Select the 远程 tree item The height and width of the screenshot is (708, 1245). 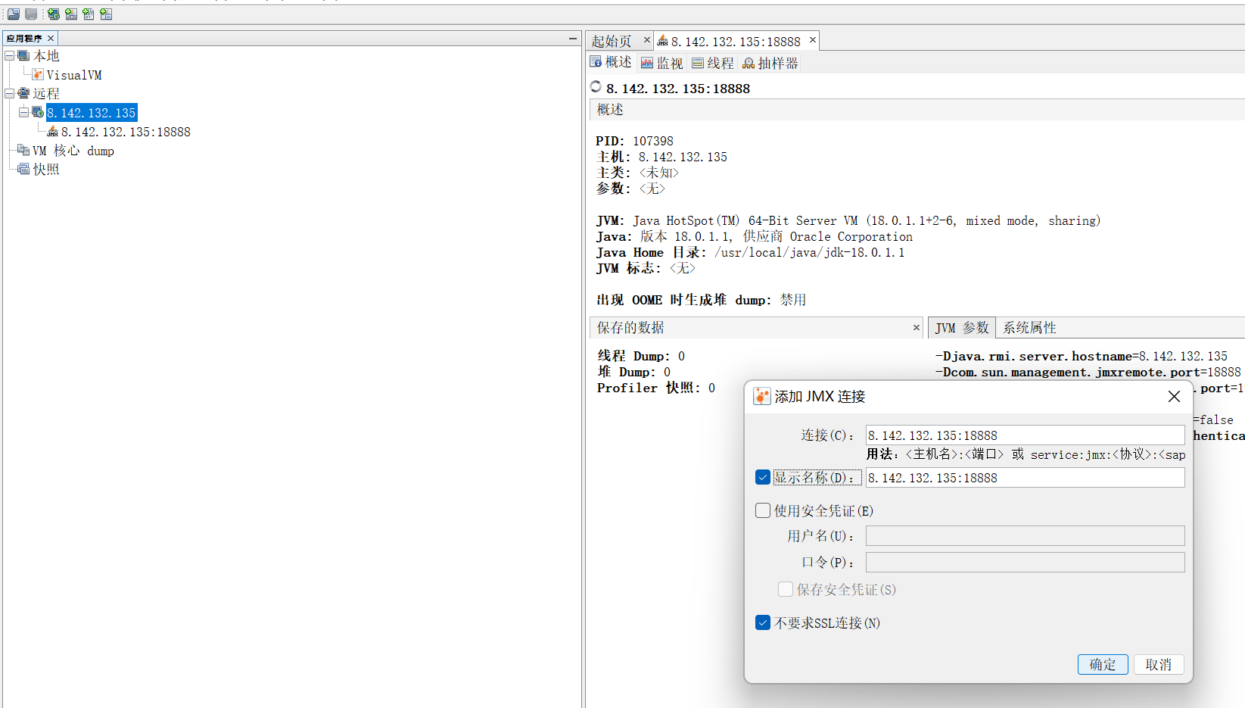[x=46, y=93]
